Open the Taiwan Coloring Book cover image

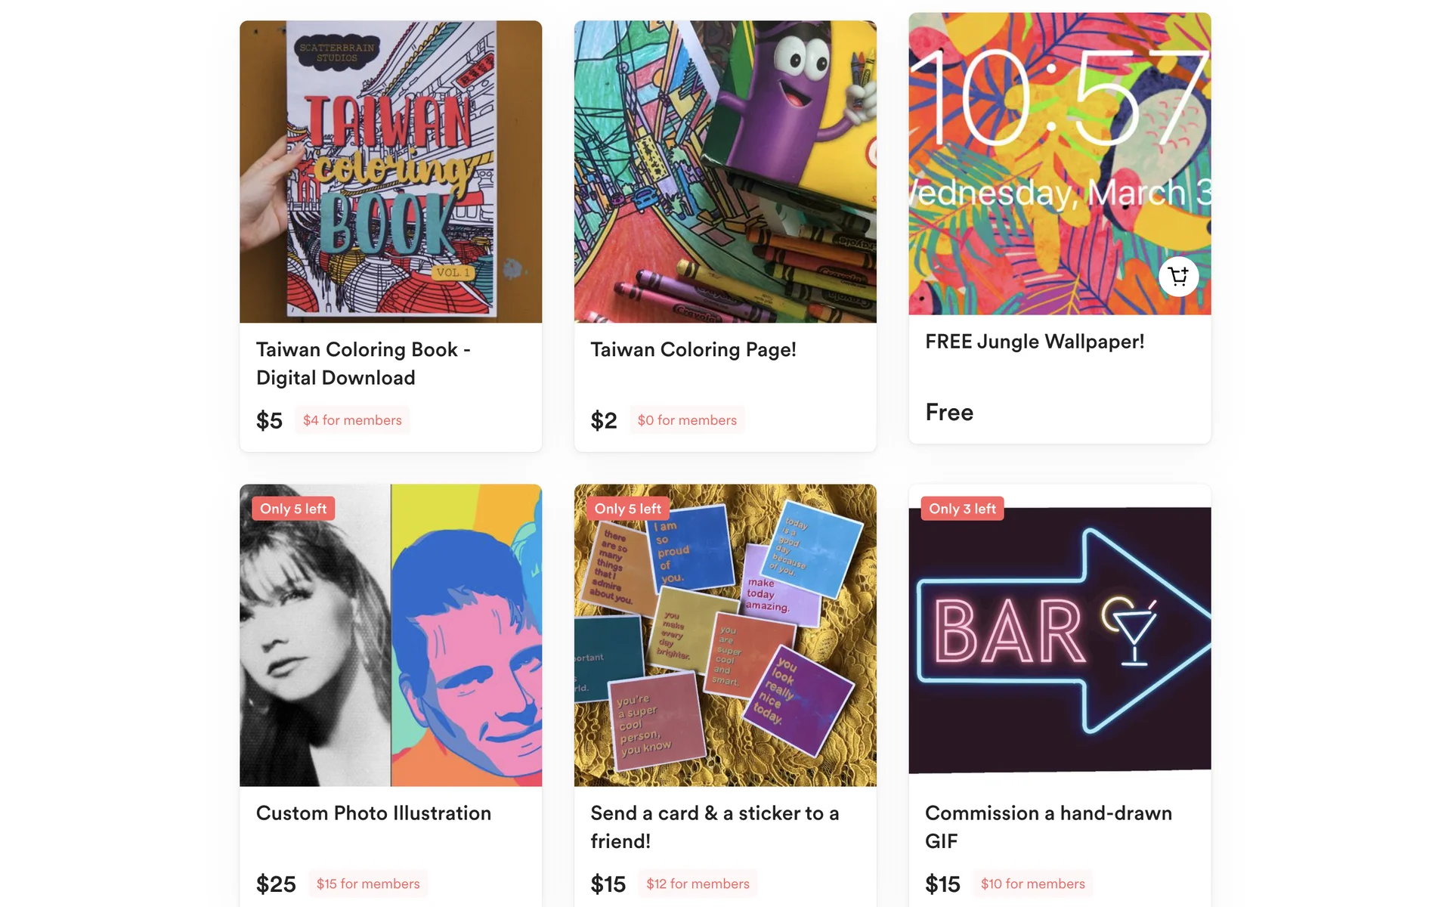[391, 172]
